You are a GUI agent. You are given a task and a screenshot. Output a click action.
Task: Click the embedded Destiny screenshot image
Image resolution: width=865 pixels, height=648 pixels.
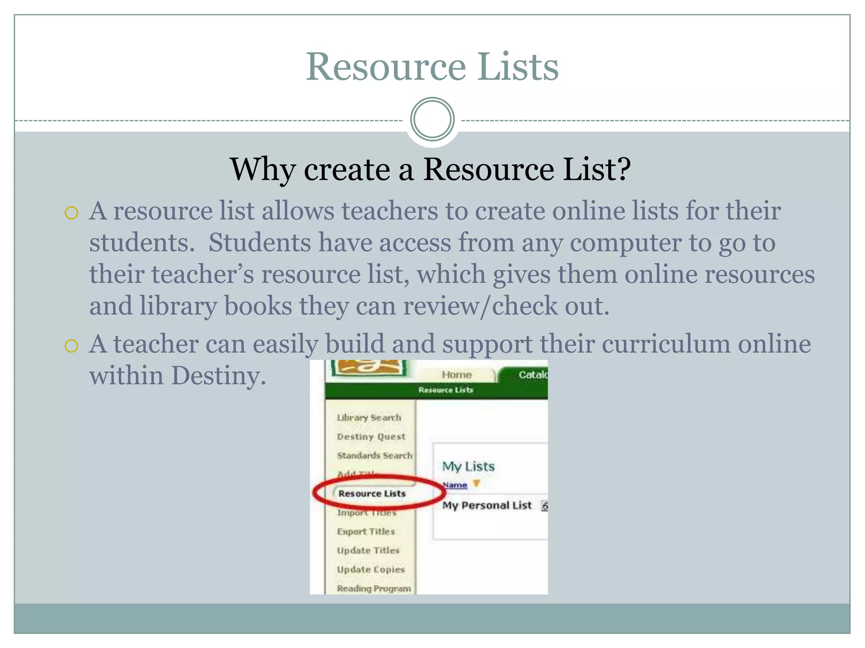click(429, 477)
